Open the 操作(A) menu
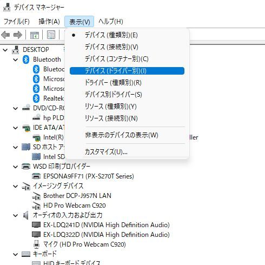The width and height of the screenshot is (265, 265). pos(49,22)
